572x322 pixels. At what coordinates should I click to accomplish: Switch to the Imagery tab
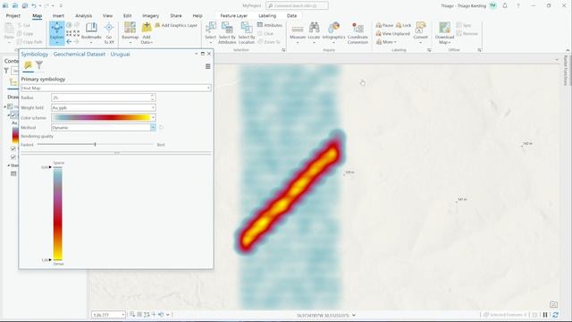click(x=151, y=16)
